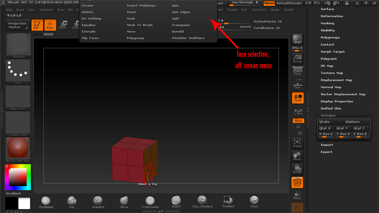Click the Rotate view icon
The width and height of the screenshot is (379, 213).
point(297,169)
